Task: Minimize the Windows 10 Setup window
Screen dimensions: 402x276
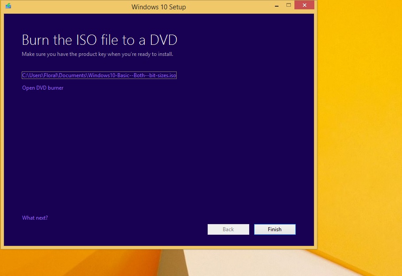Action: coord(277,5)
